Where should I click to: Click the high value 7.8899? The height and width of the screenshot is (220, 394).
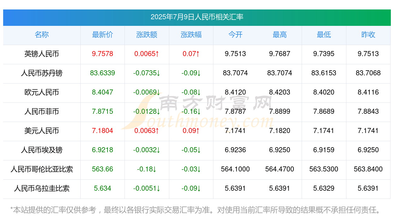pos(280,112)
